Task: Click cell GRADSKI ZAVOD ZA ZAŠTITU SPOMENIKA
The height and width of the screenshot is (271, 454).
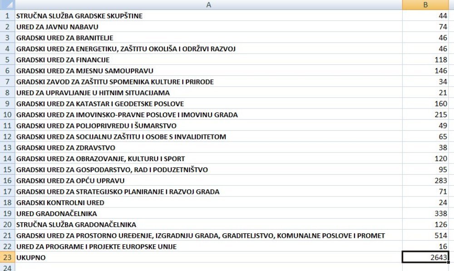Action: pos(208,82)
